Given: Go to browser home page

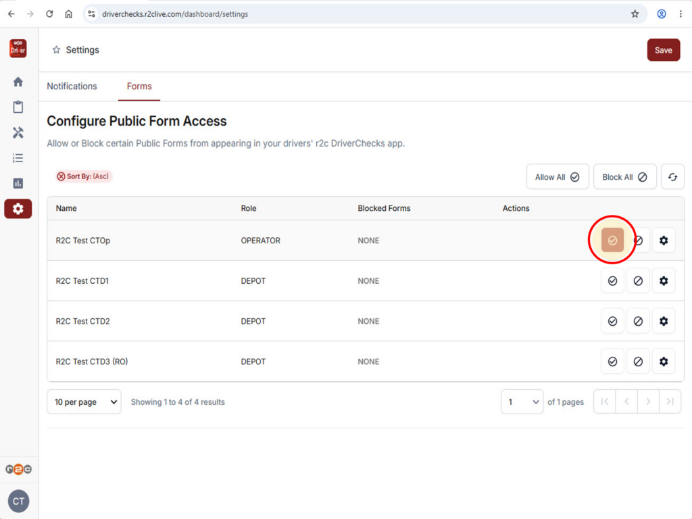Looking at the screenshot, I should [68, 14].
